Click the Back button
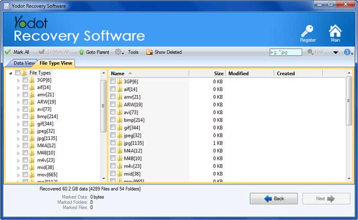 (274, 199)
